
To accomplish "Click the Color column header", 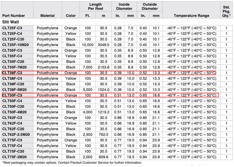I will point(71,16).
